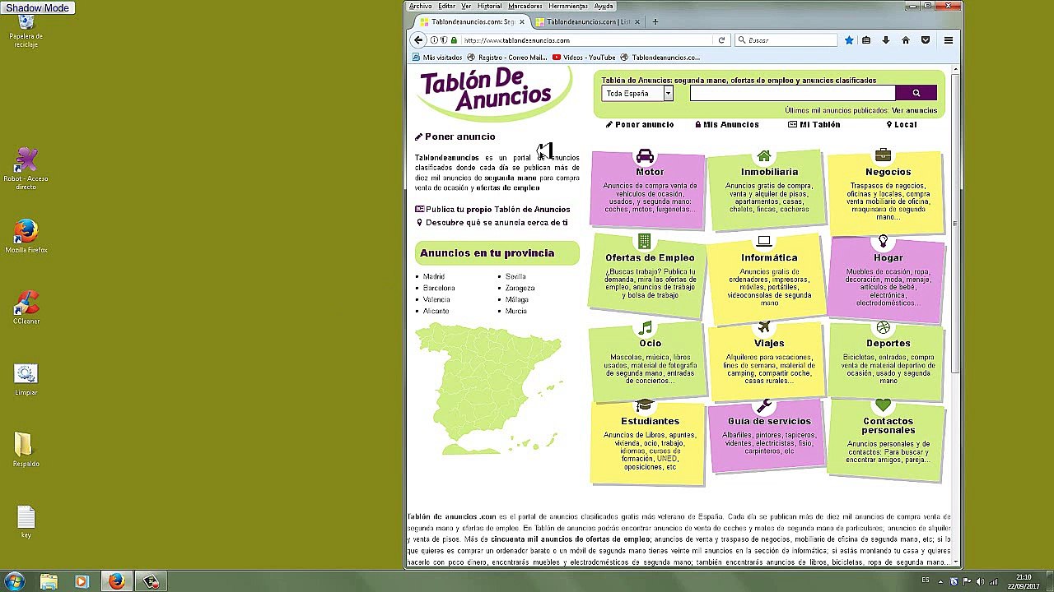This screenshot has width=1054, height=592.
Task: Open the Más visitados bookmark
Action: 437,58
